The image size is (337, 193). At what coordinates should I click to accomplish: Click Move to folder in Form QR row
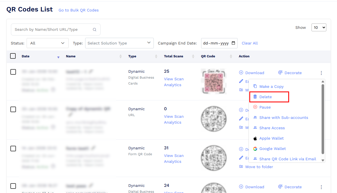(x=259, y=167)
